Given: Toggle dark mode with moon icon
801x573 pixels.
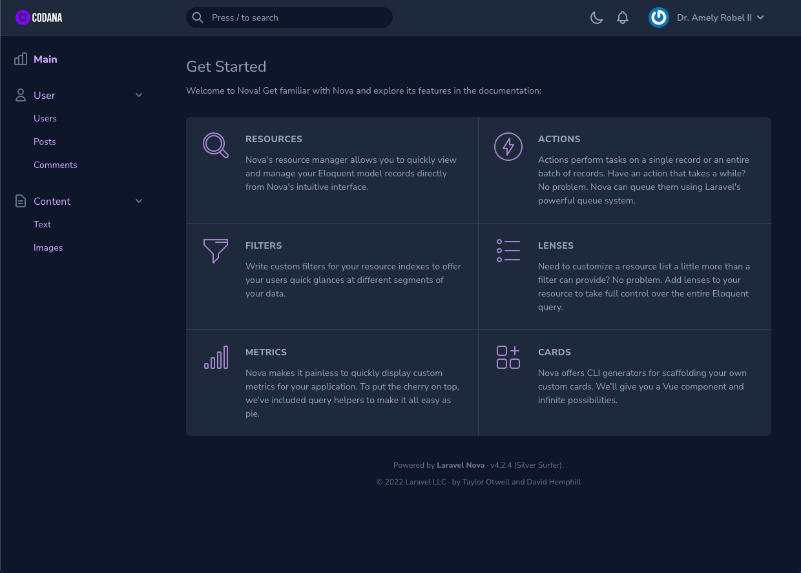Looking at the screenshot, I should 596,18.
